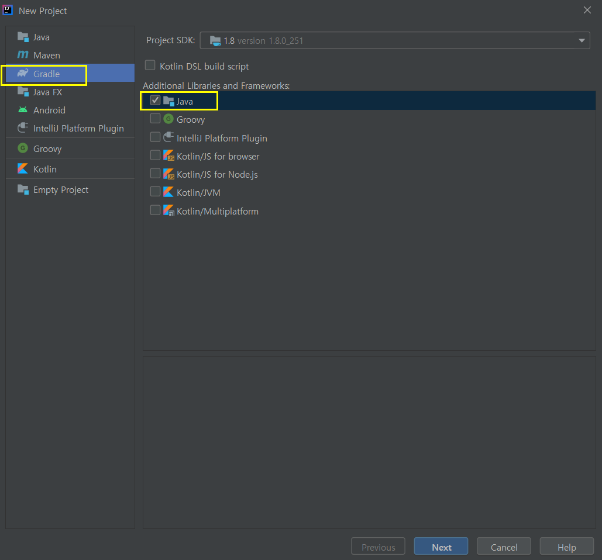Uncheck the Java framework checkbox
The height and width of the screenshot is (560, 602).
tap(155, 101)
